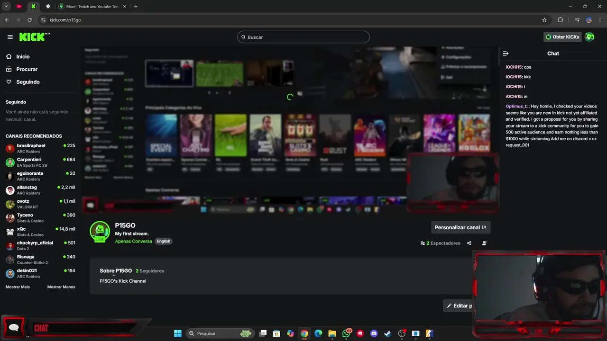
Task: Collapse channels with Mostrar Menos
Action: coord(61,287)
